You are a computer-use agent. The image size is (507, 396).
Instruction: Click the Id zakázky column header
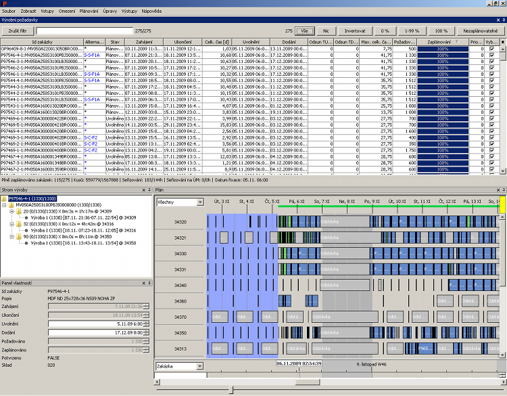coord(42,42)
